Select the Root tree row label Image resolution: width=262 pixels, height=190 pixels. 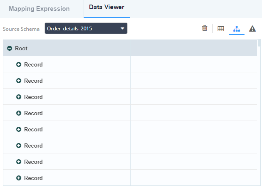click(x=21, y=48)
